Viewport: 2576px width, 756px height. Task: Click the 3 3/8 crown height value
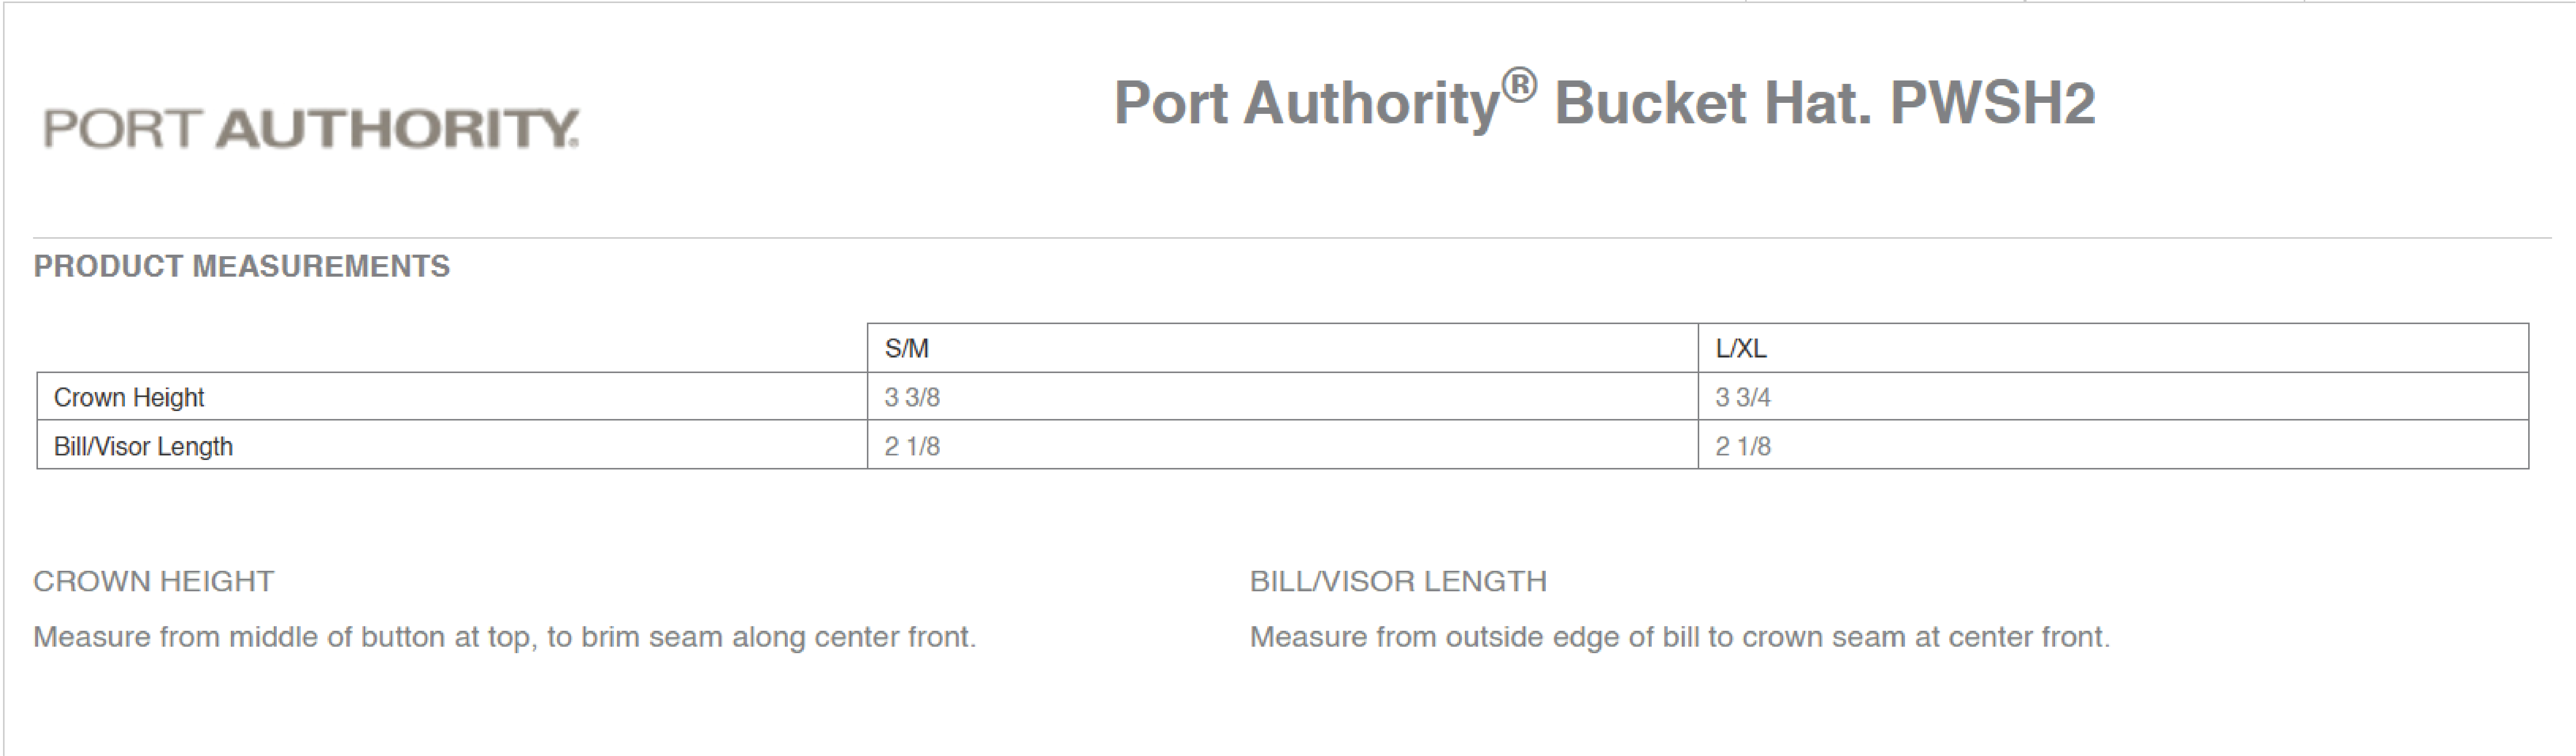click(x=912, y=397)
